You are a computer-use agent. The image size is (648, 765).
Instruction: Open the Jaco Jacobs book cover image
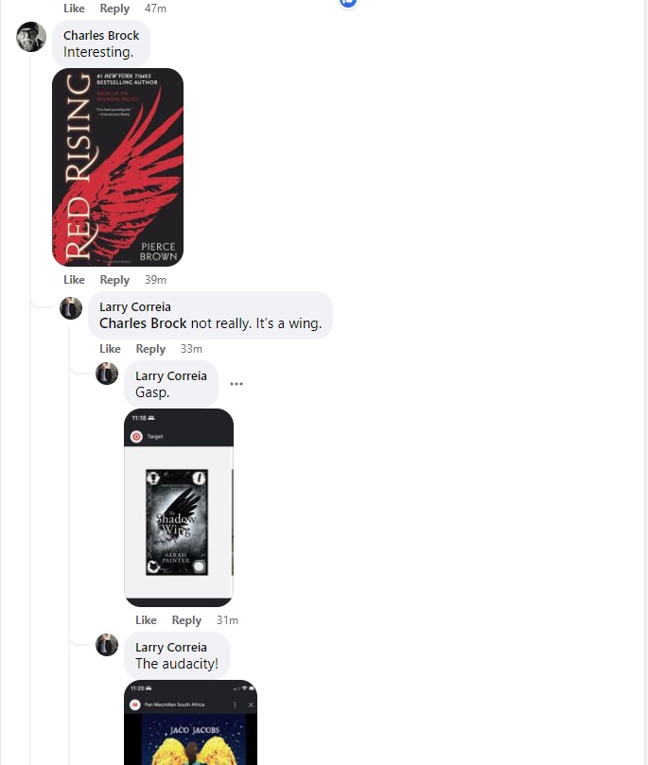click(190, 722)
